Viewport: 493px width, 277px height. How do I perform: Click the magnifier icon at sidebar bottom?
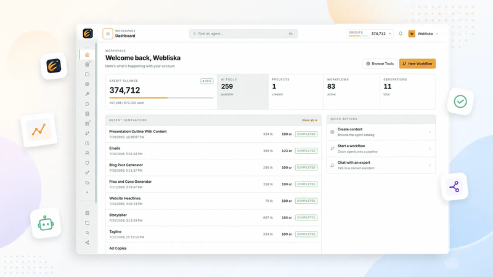coord(87,233)
